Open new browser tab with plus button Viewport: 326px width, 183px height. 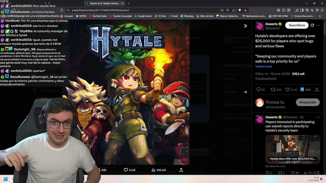[x=128, y=3]
